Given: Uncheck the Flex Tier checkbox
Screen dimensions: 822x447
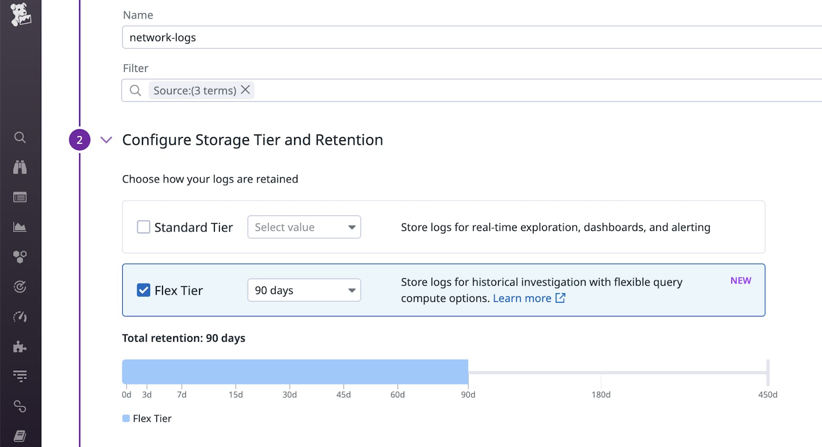Looking at the screenshot, I should (143, 290).
